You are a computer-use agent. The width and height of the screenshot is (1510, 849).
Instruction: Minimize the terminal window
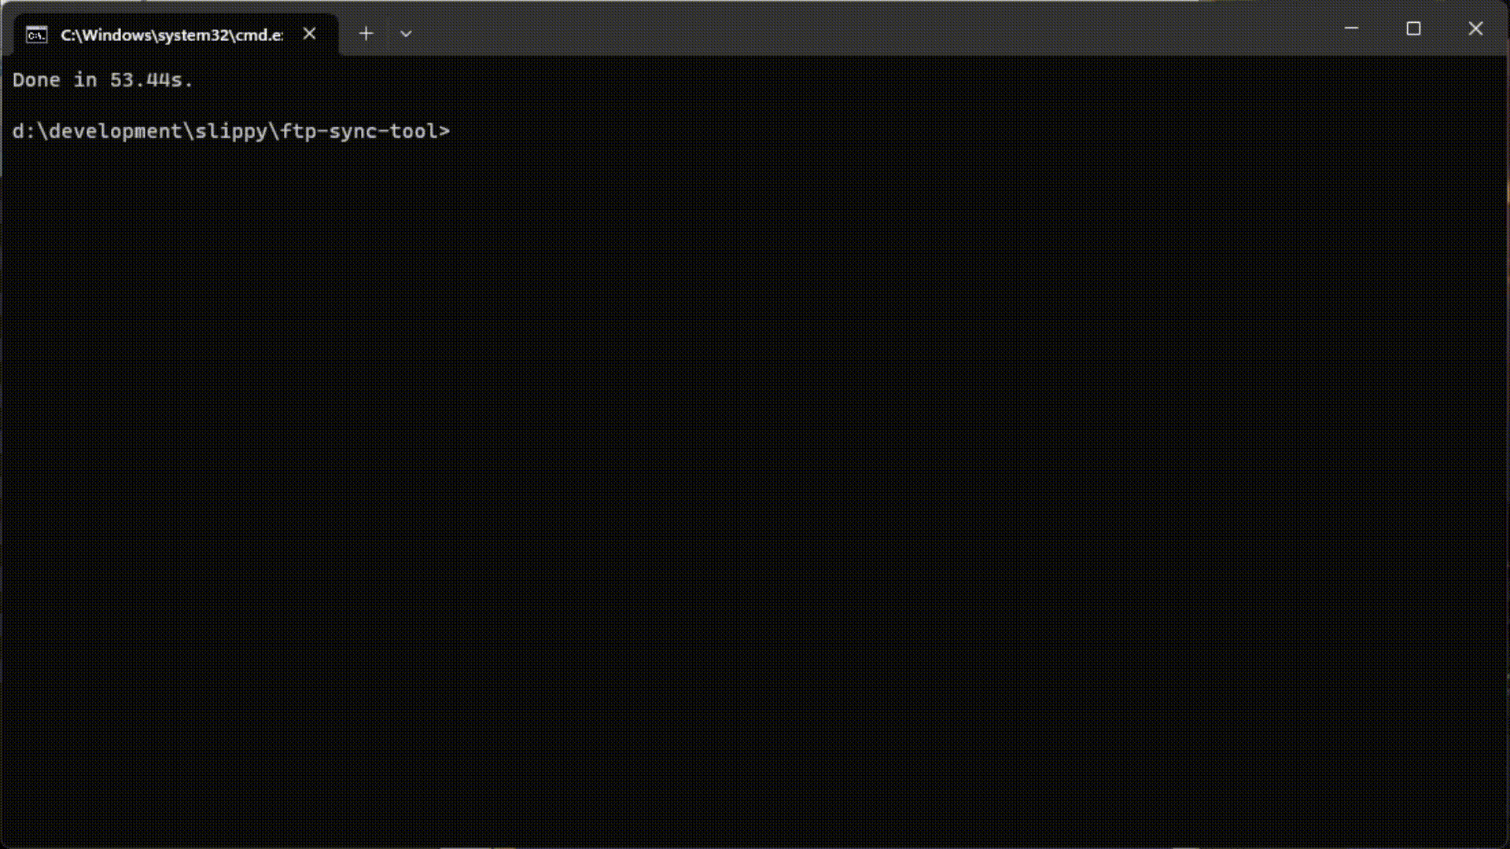[1351, 29]
